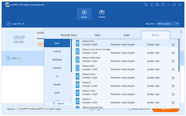Switch to the Audio tab

pos(126,35)
